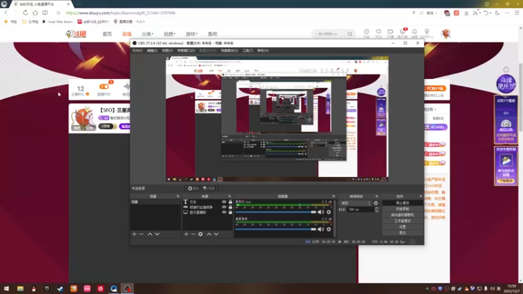This screenshot has height=294, width=523.
Task: Toggle the lock of the 文本 source
Action: pyautogui.click(x=230, y=202)
